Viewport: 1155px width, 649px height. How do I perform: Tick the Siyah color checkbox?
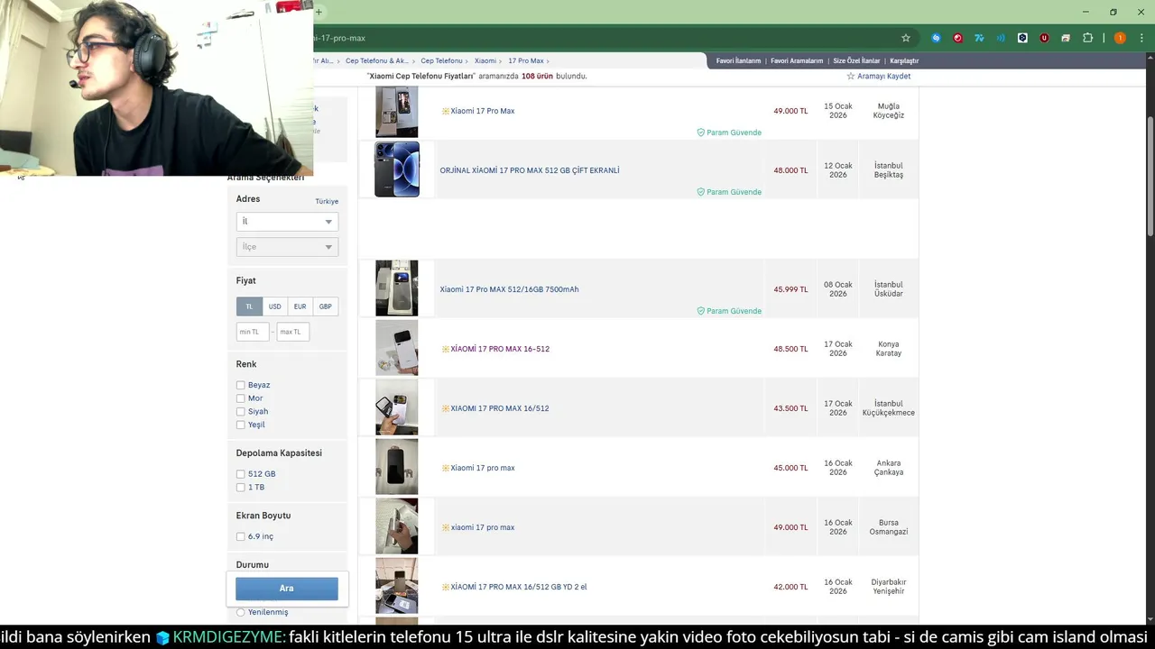coord(241,411)
